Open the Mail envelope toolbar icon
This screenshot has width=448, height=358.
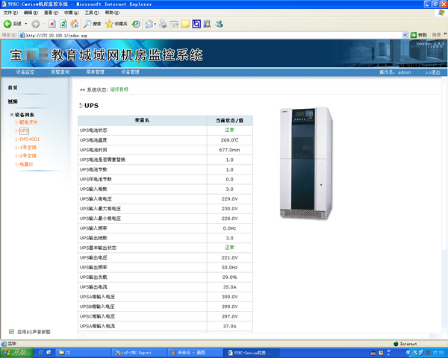[x=149, y=24]
